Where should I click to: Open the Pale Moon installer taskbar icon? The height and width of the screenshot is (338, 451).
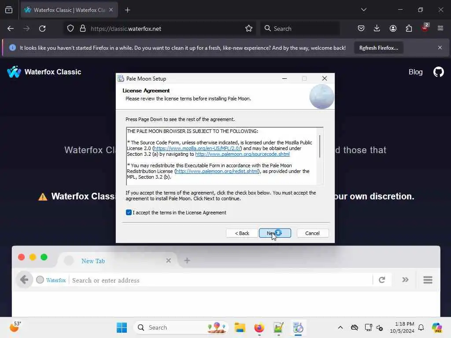pyautogui.click(x=298, y=327)
